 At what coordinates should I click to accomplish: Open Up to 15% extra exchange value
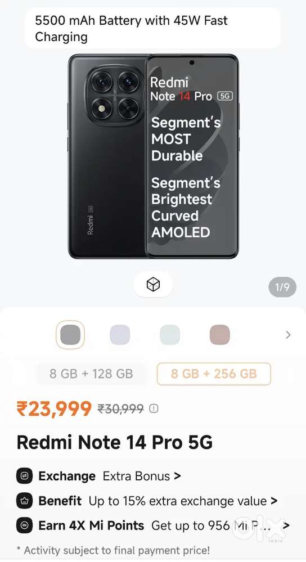point(178,501)
